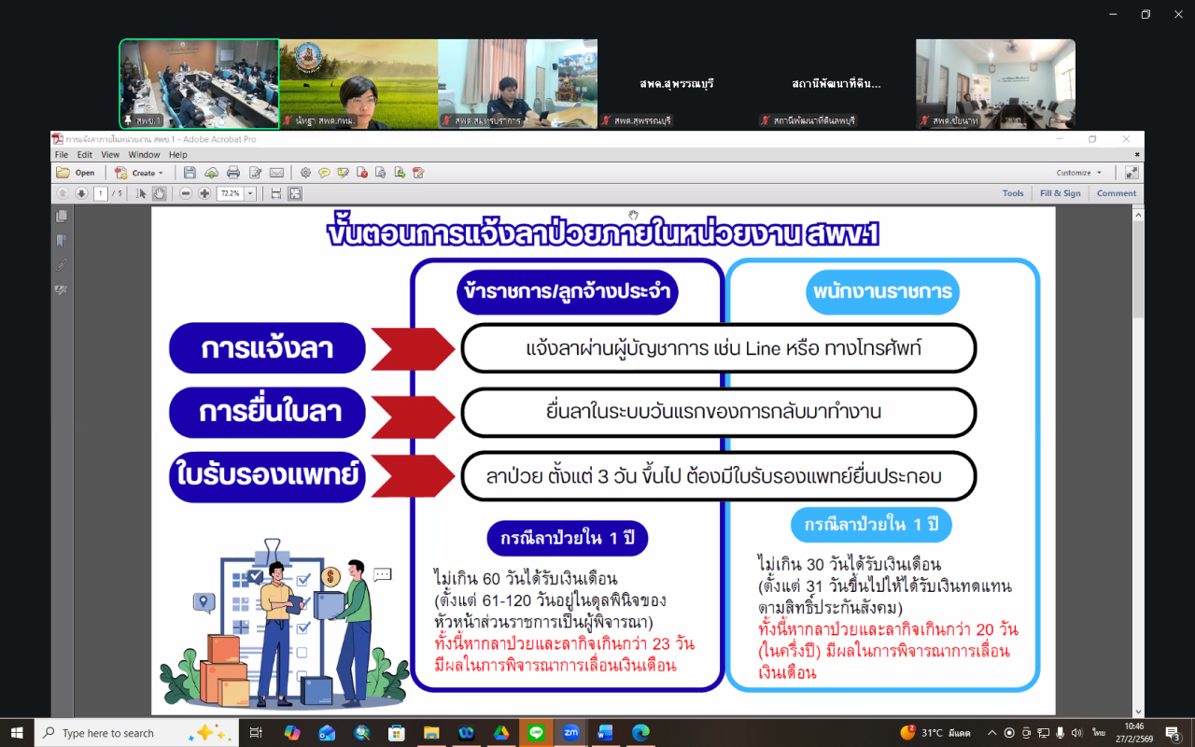Image resolution: width=1195 pixels, height=747 pixels.
Task: Select the Highlight text icon
Action: pos(342,172)
